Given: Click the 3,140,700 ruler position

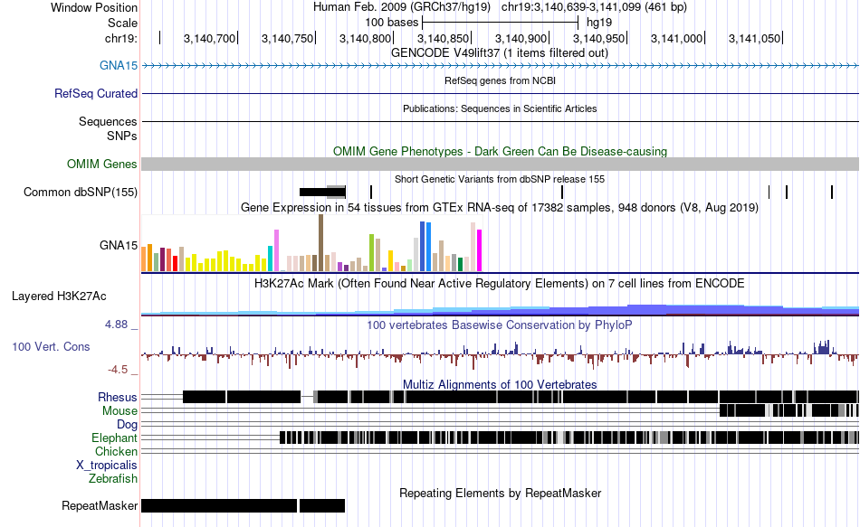Looking at the screenshot, I should click(209, 38).
